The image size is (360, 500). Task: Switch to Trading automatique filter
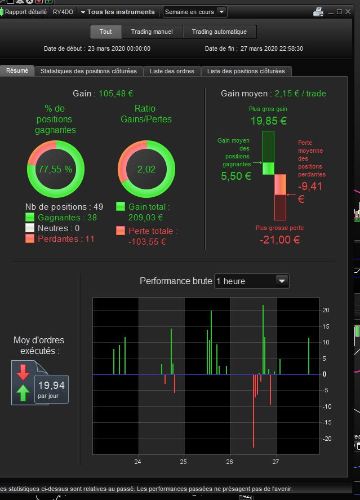pos(219,32)
